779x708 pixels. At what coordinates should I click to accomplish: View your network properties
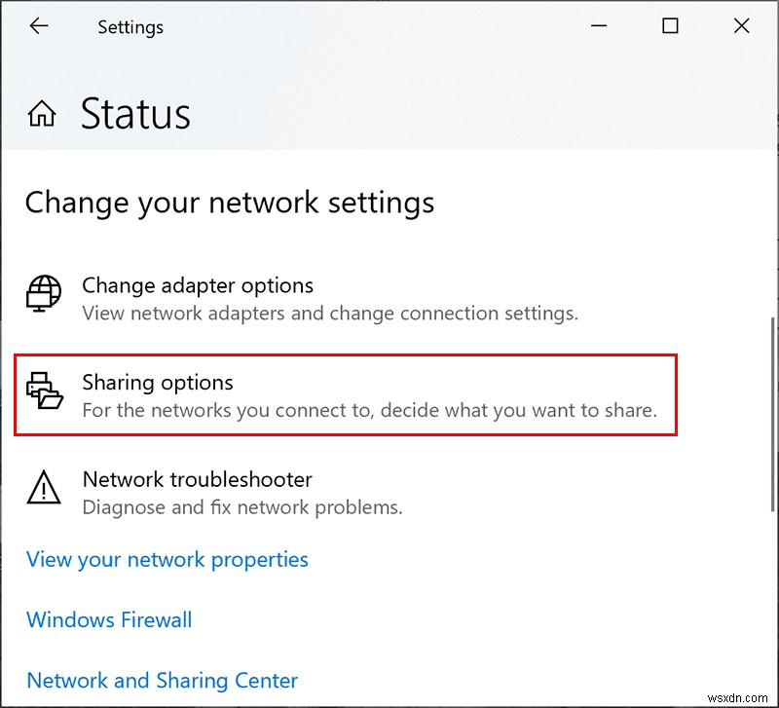tap(167, 560)
